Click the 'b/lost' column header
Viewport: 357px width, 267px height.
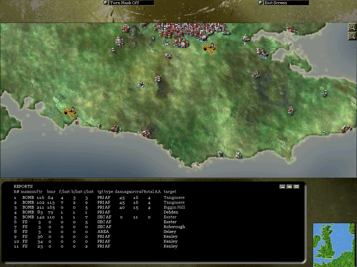point(77,192)
